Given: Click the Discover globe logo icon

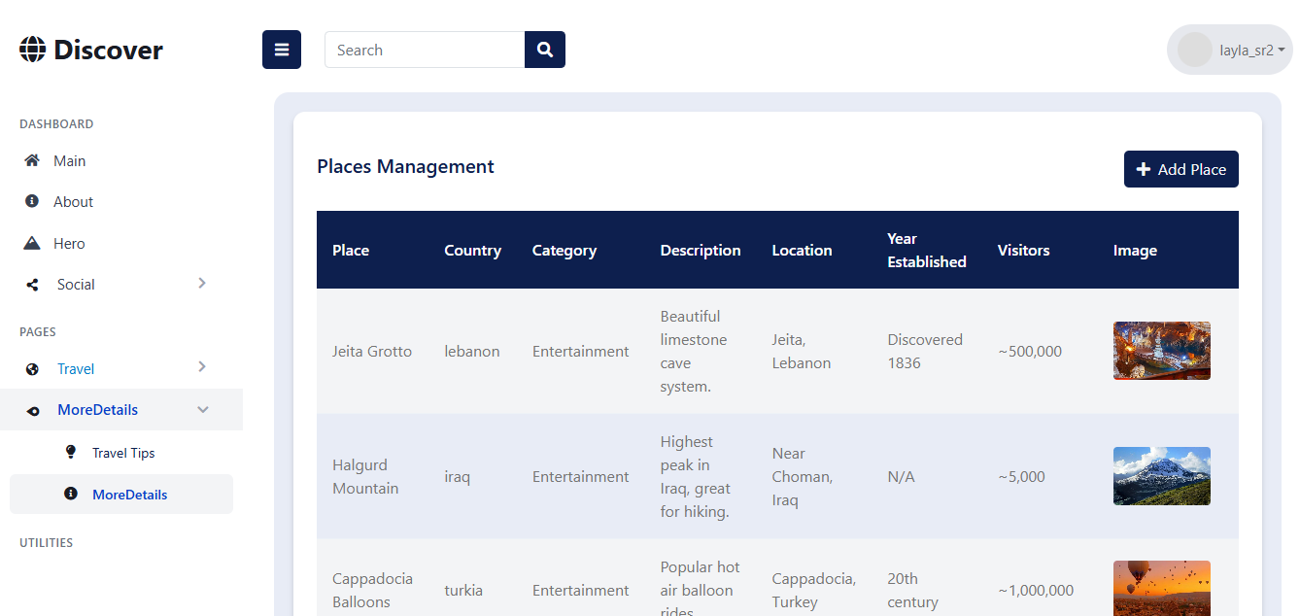Looking at the screenshot, I should (x=32, y=50).
